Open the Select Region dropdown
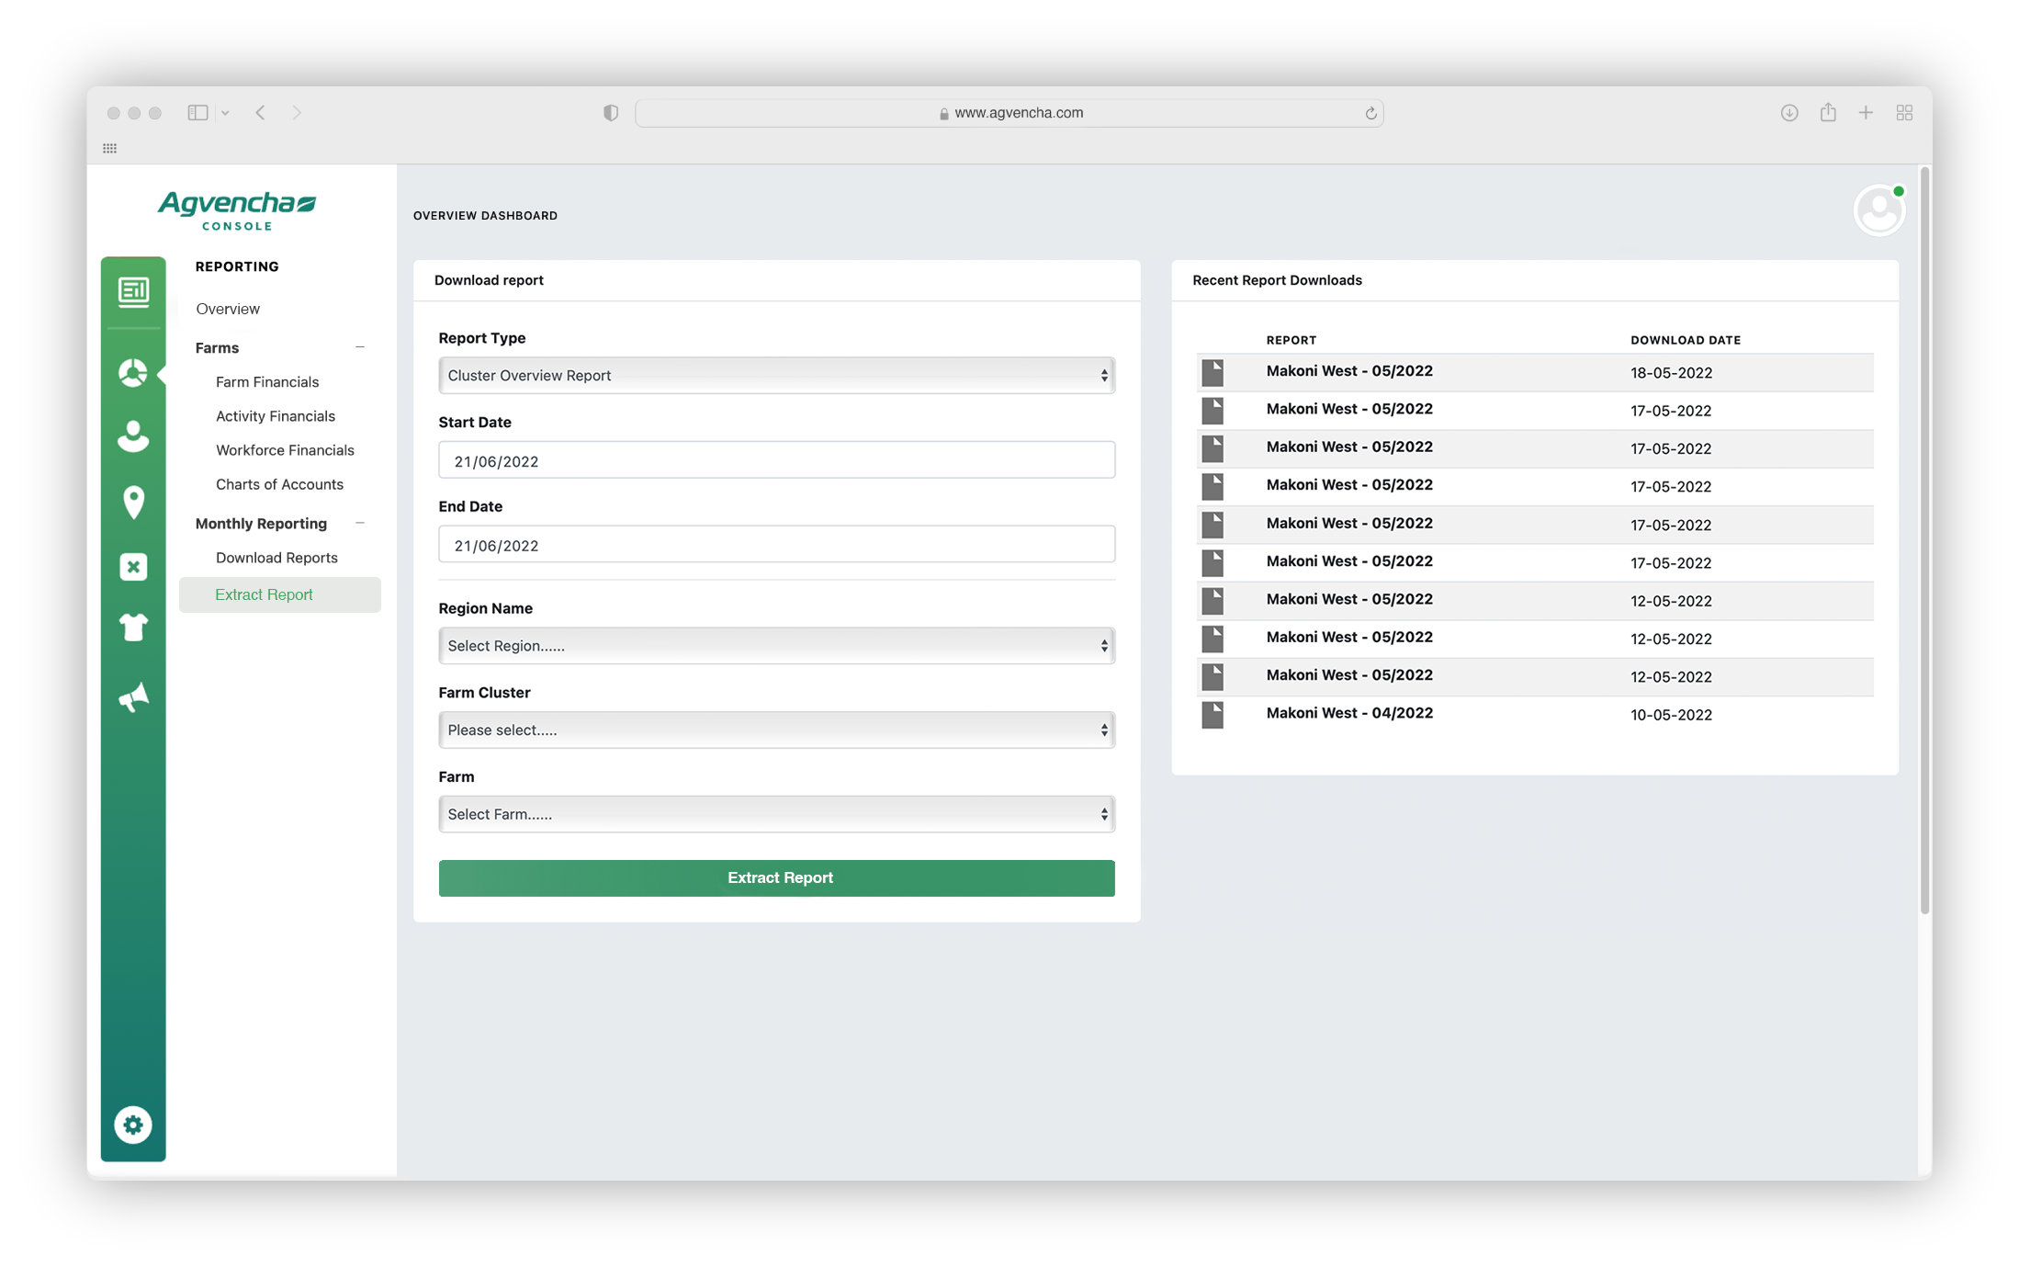2019x1267 pixels. [776, 646]
